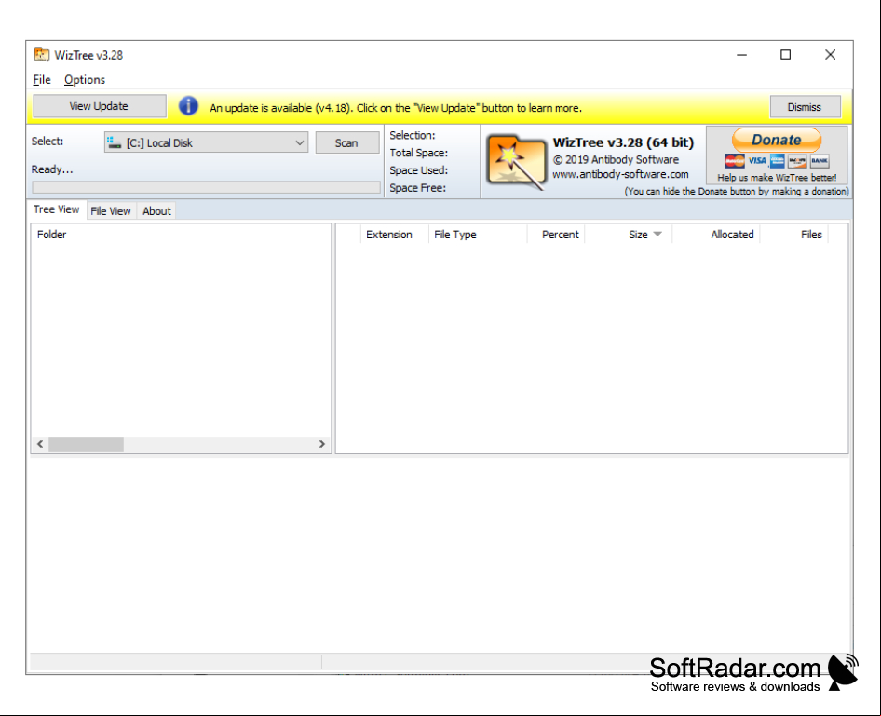Switch to the Tree View tab
This screenshot has height=716, width=881.
[56, 209]
